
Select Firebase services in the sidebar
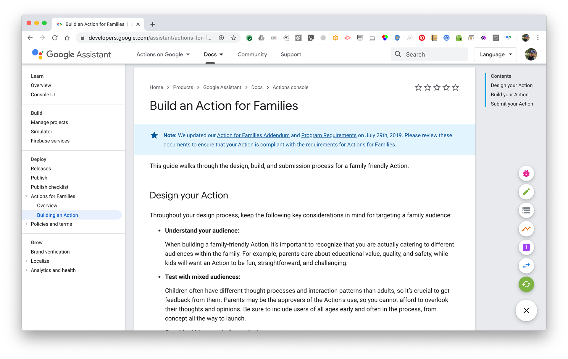pos(50,141)
